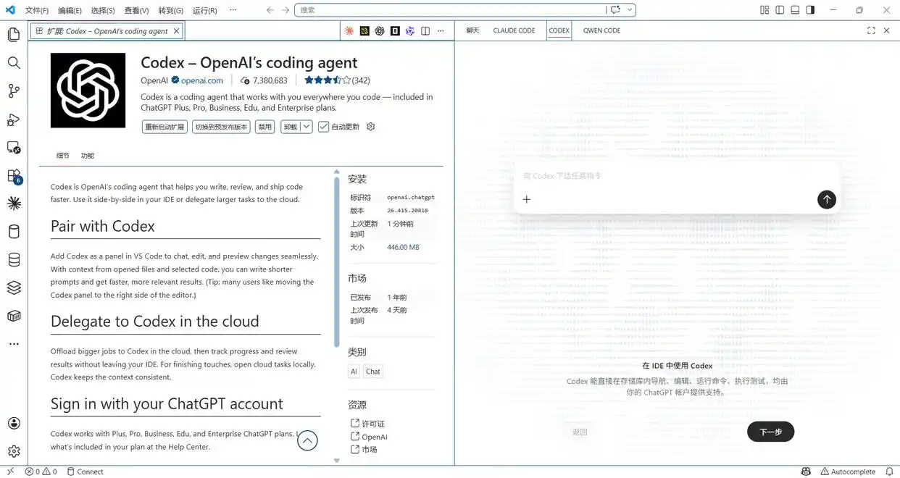Click the black square editor action icon
The image size is (900, 478).
pyautogui.click(x=395, y=31)
